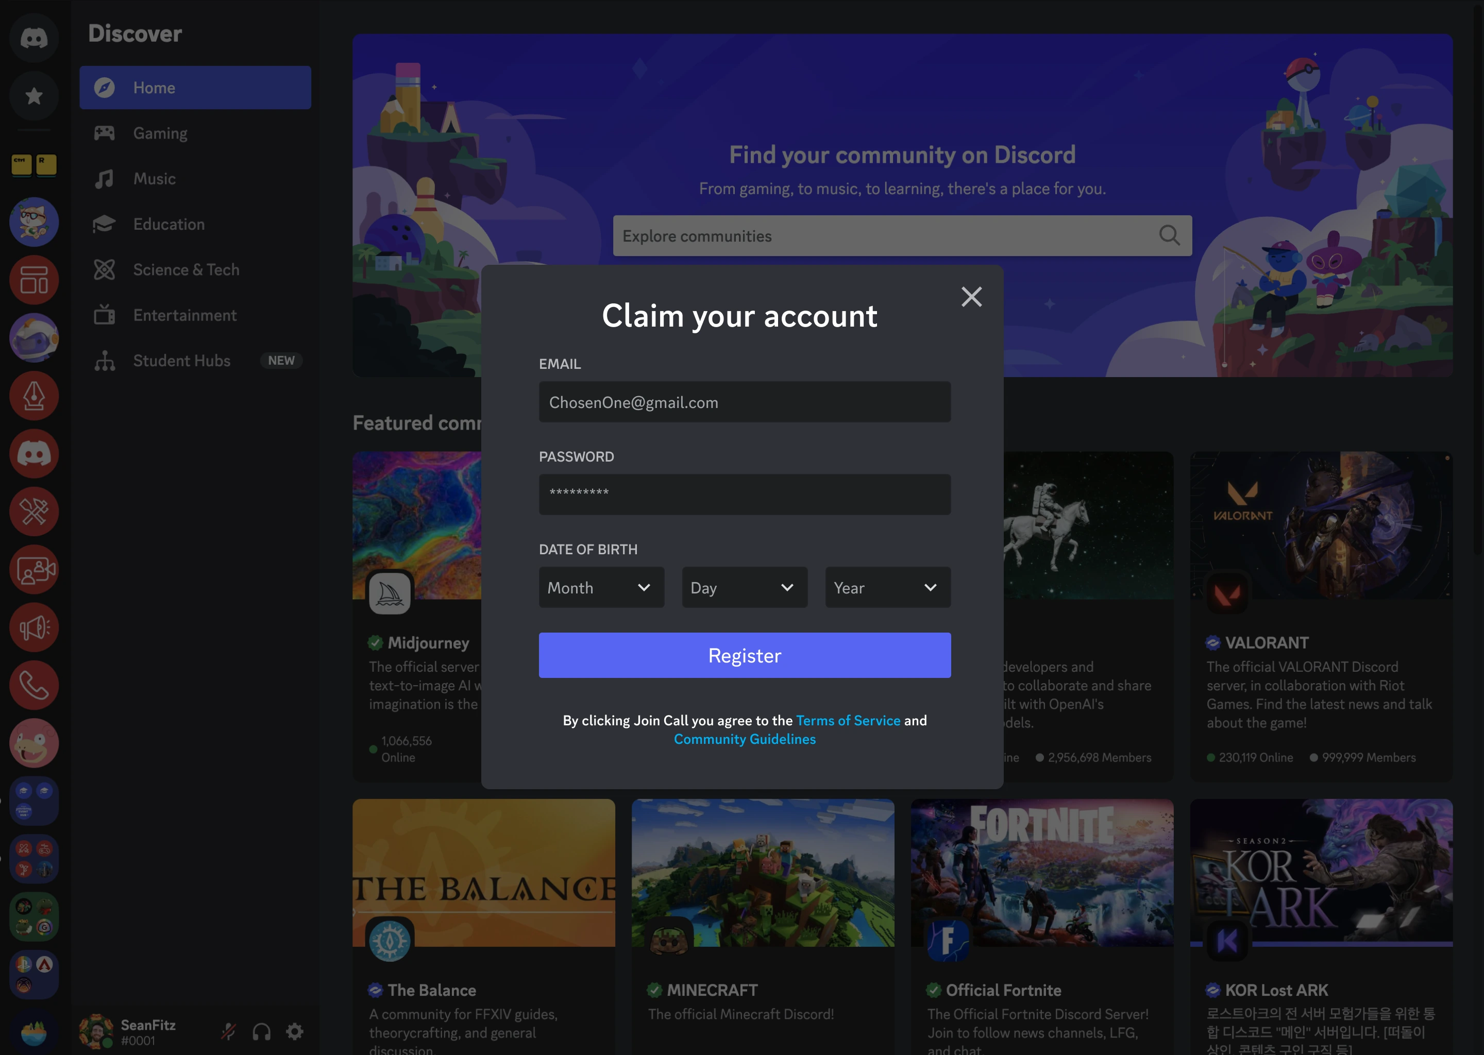Viewport: 1484px width, 1055px height.
Task: Open the Official Fortnite server card
Action: pyautogui.click(x=1042, y=927)
